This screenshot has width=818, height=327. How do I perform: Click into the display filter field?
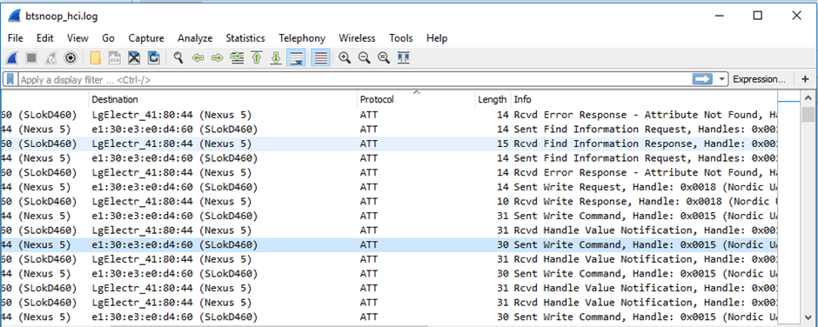[x=355, y=79]
